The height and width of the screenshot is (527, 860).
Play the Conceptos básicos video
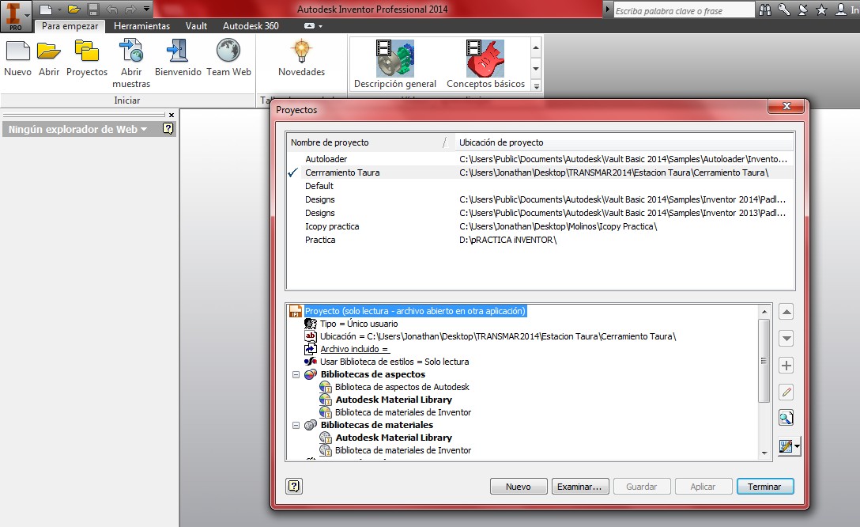[485, 63]
